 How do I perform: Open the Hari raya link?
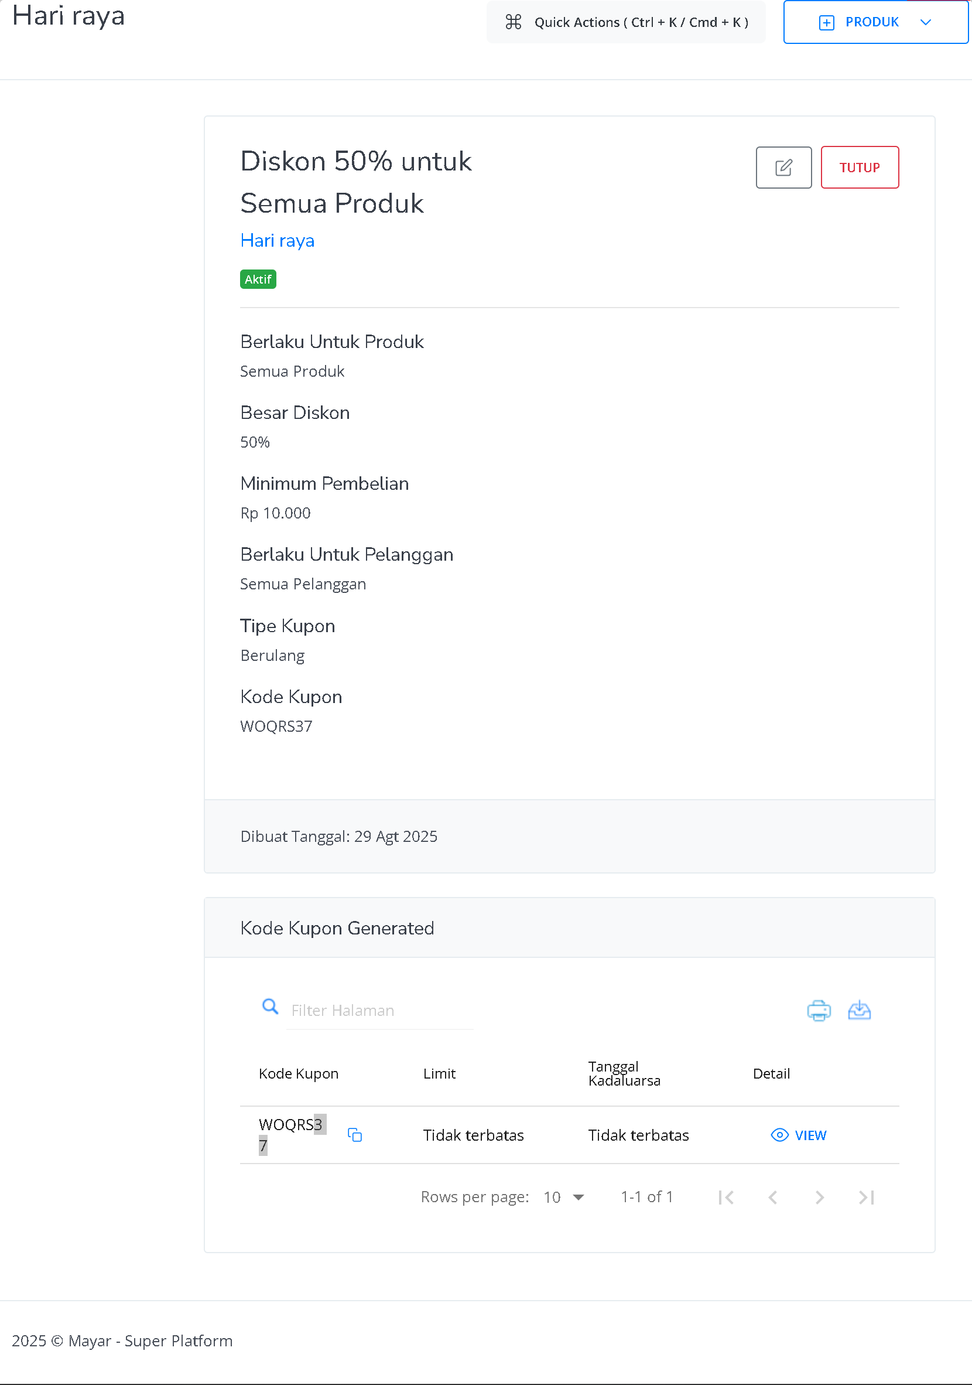(278, 241)
